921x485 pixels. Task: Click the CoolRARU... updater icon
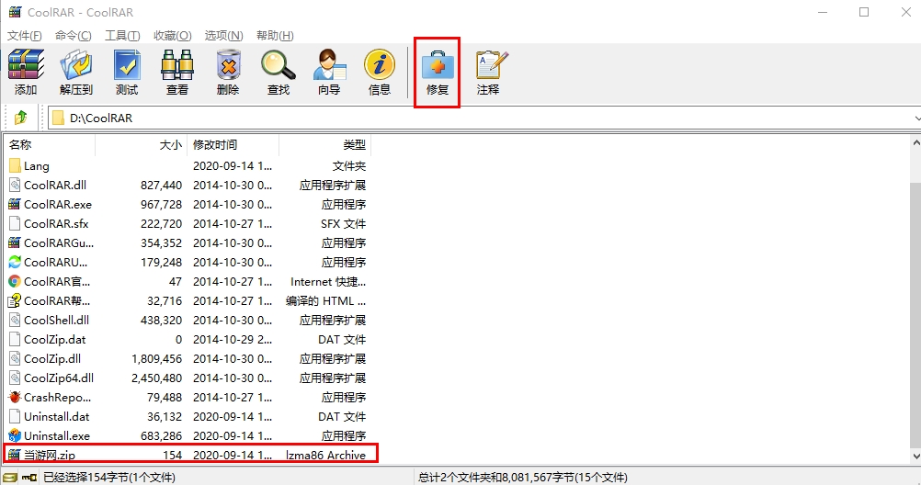tap(15, 262)
